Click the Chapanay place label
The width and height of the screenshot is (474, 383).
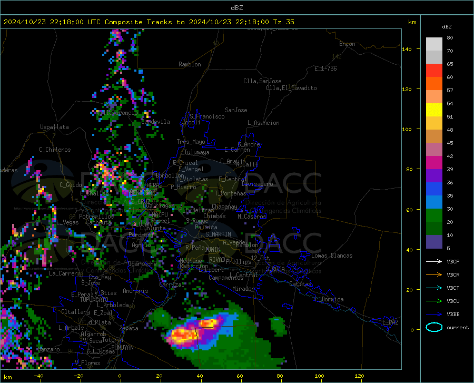point(224,207)
